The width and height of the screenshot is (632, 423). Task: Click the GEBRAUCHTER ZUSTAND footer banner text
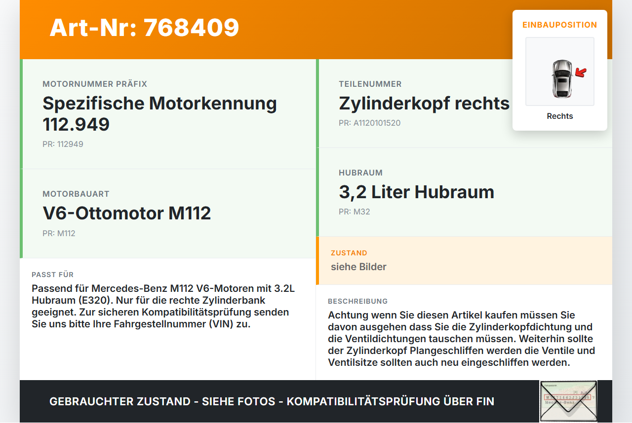tap(272, 401)
